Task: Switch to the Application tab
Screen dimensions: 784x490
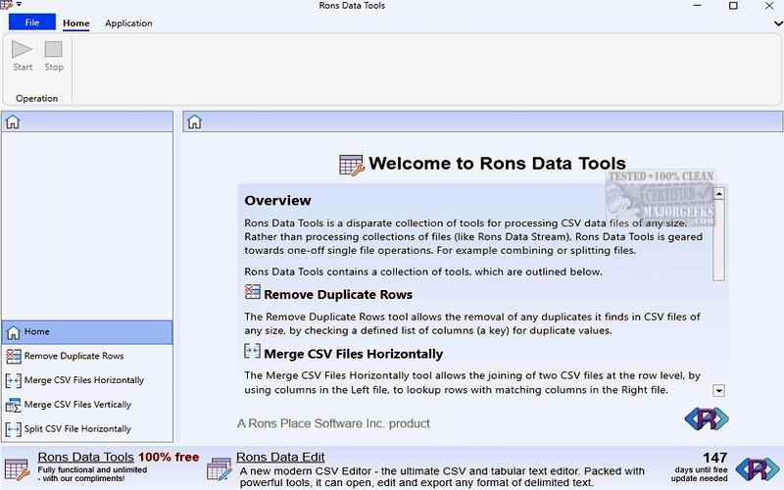Action: (x=128, y=23)
